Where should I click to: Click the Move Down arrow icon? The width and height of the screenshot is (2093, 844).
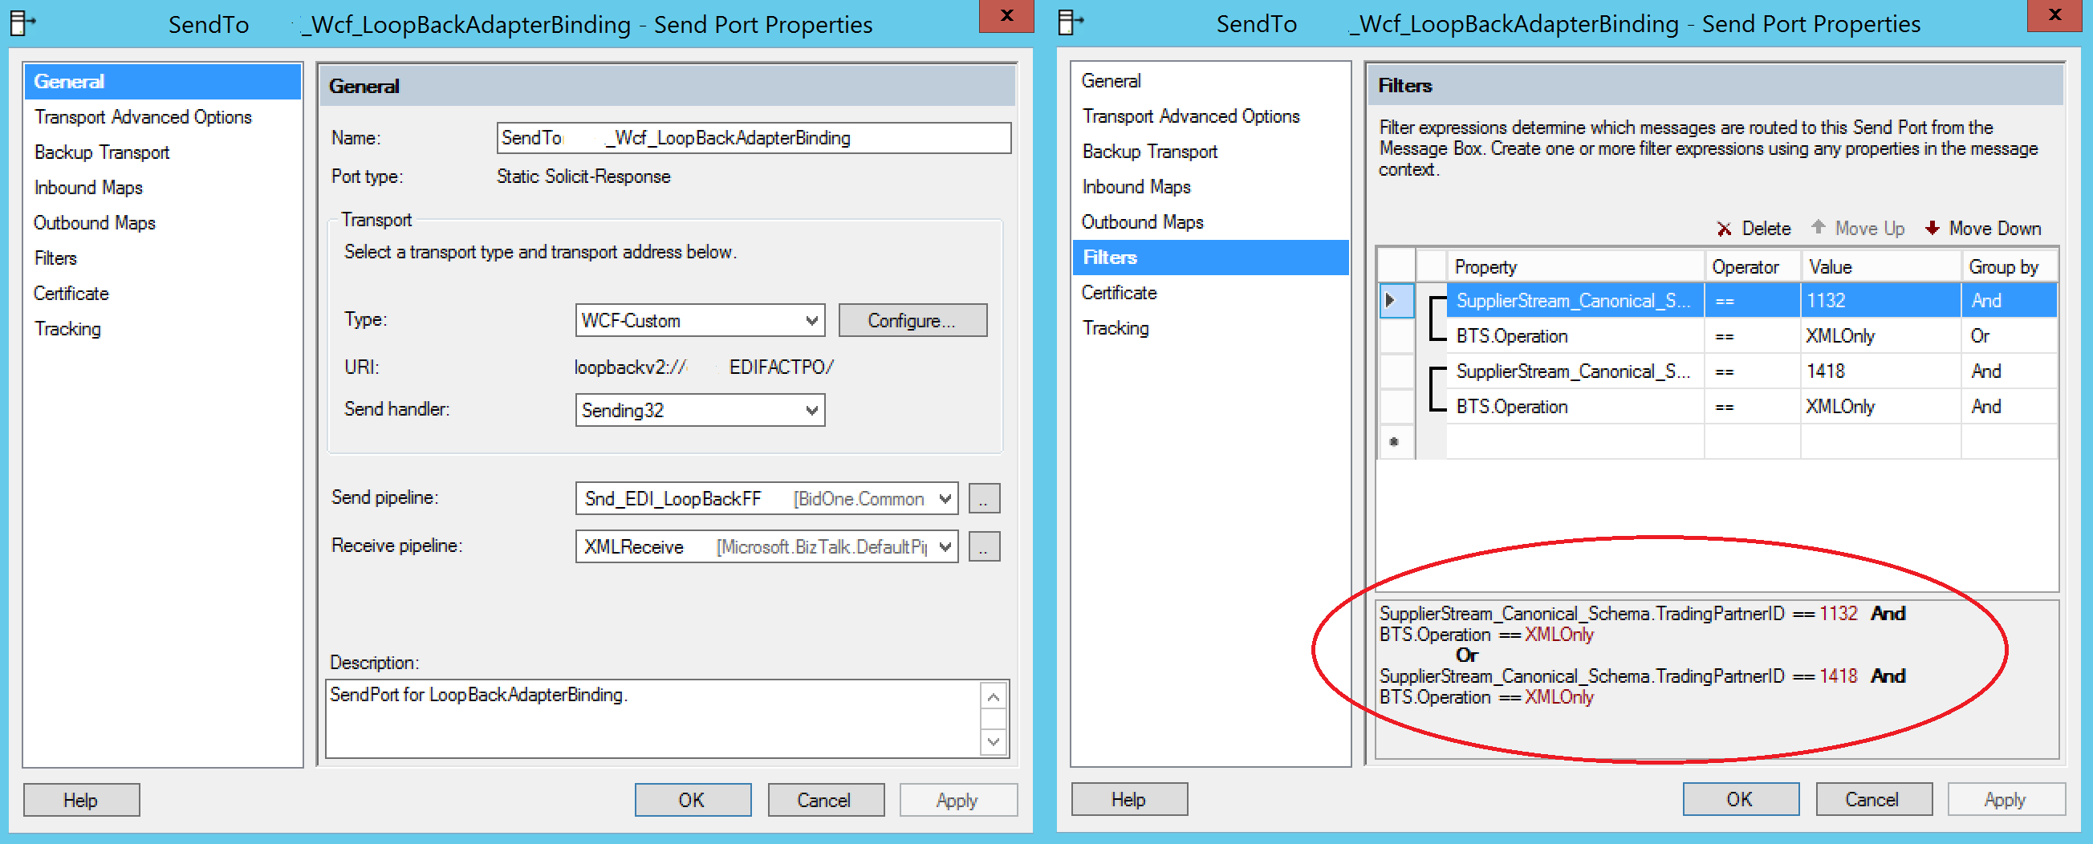(1932, 229)
